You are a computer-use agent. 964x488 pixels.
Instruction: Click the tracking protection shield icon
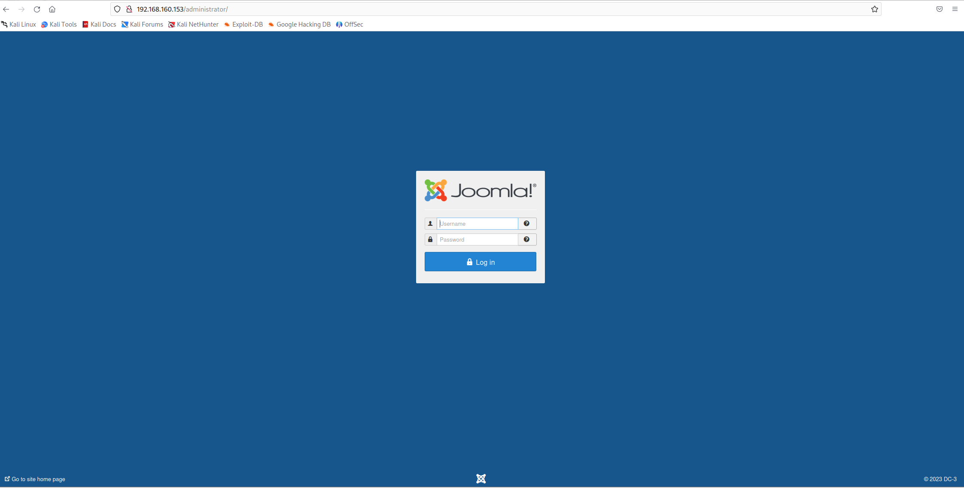click(x=117, y=9)
